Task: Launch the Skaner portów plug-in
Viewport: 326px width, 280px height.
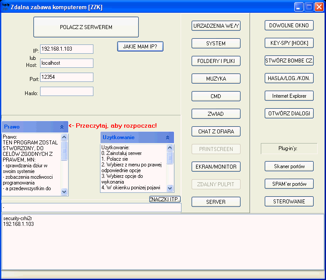Action: tap(289, 166)
